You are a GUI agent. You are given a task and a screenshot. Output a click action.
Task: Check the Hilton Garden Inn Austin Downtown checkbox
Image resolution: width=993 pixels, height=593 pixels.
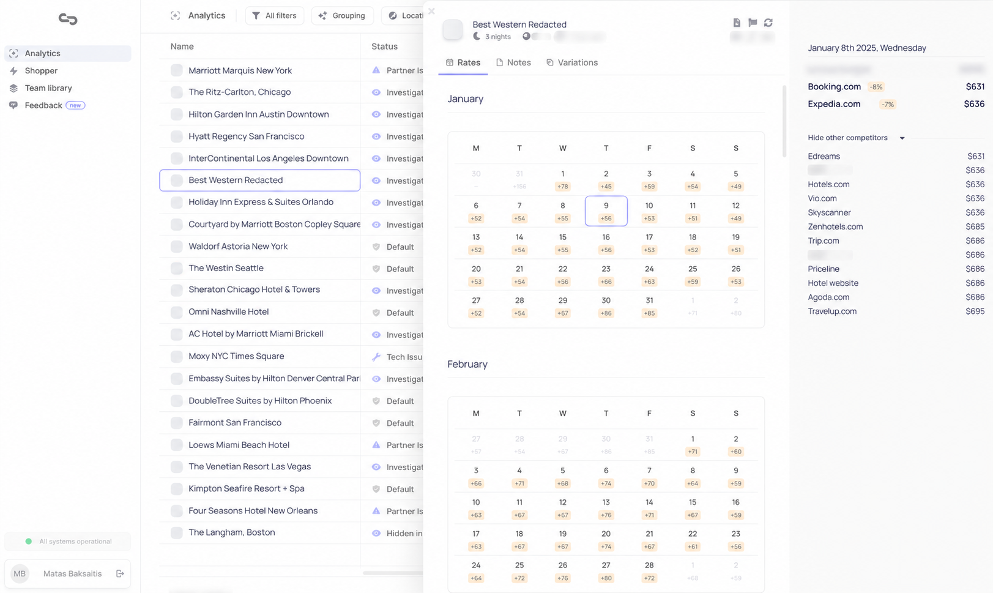click(x=177, y=114)
